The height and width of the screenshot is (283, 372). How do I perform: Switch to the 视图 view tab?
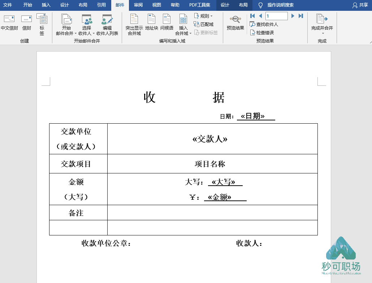click(157, 5)
